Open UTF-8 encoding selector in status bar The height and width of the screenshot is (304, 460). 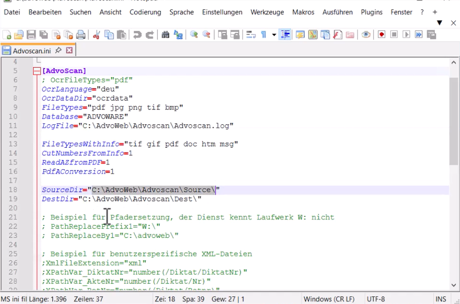(x=376, y=299)
